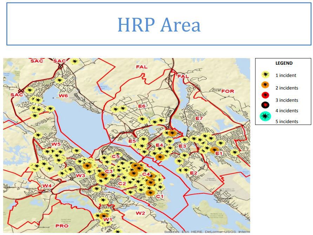Click the Esri sources attribution text
313x235 pixels.
207,232
